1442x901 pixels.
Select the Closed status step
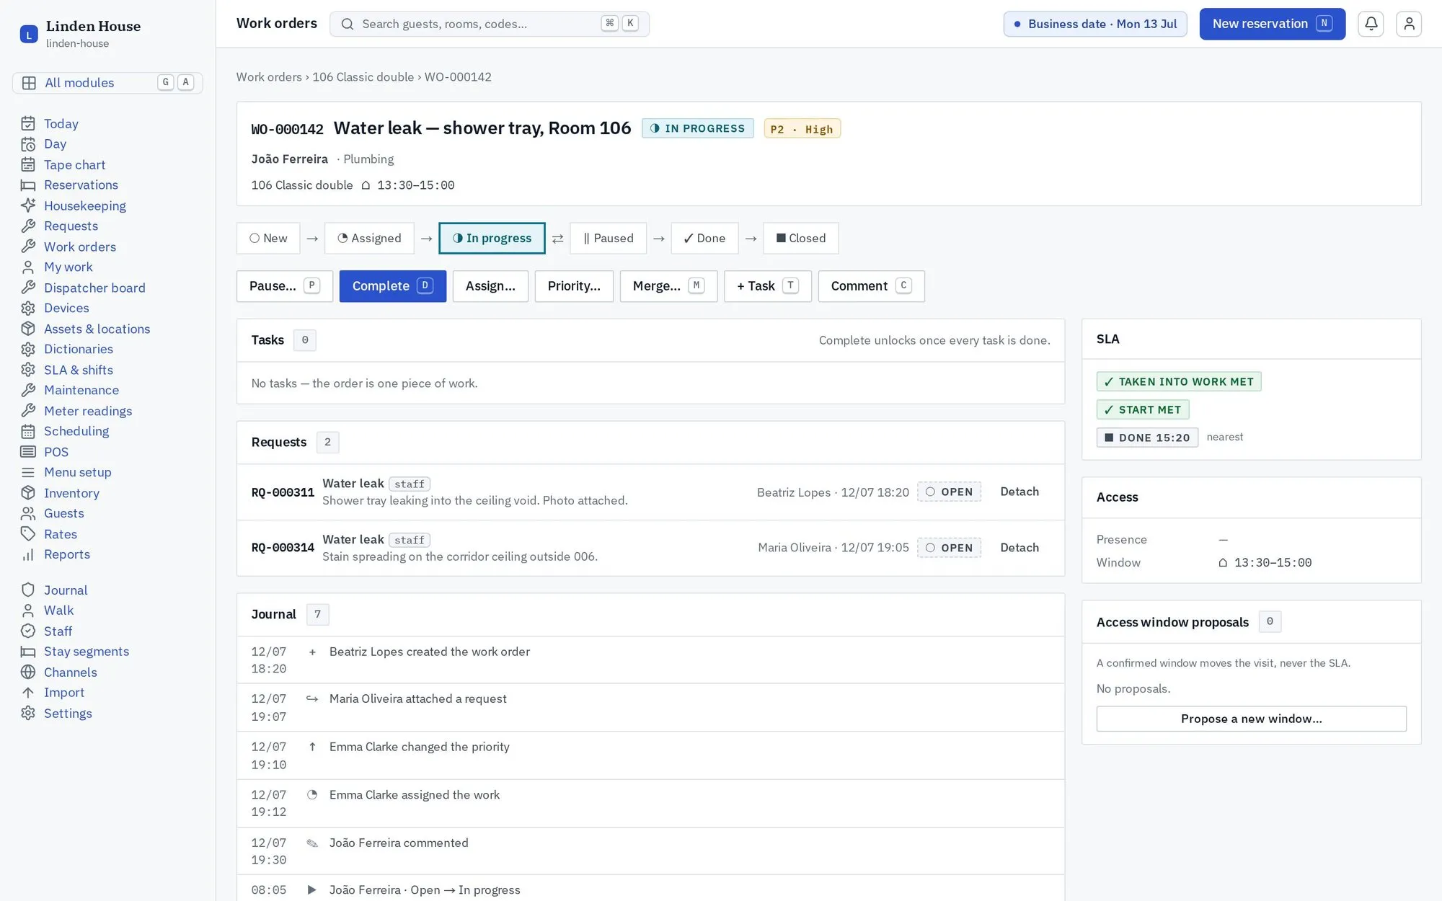coord(800,238)
